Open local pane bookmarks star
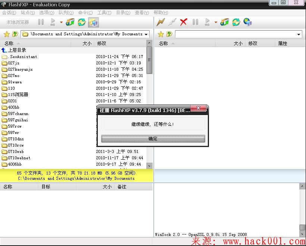The height and width of the screenshot is (246, 306). pos(7,34)
